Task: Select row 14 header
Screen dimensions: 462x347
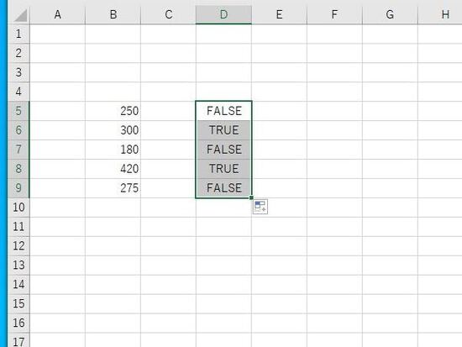Action: pyautogui.click(x=18, y=285)
